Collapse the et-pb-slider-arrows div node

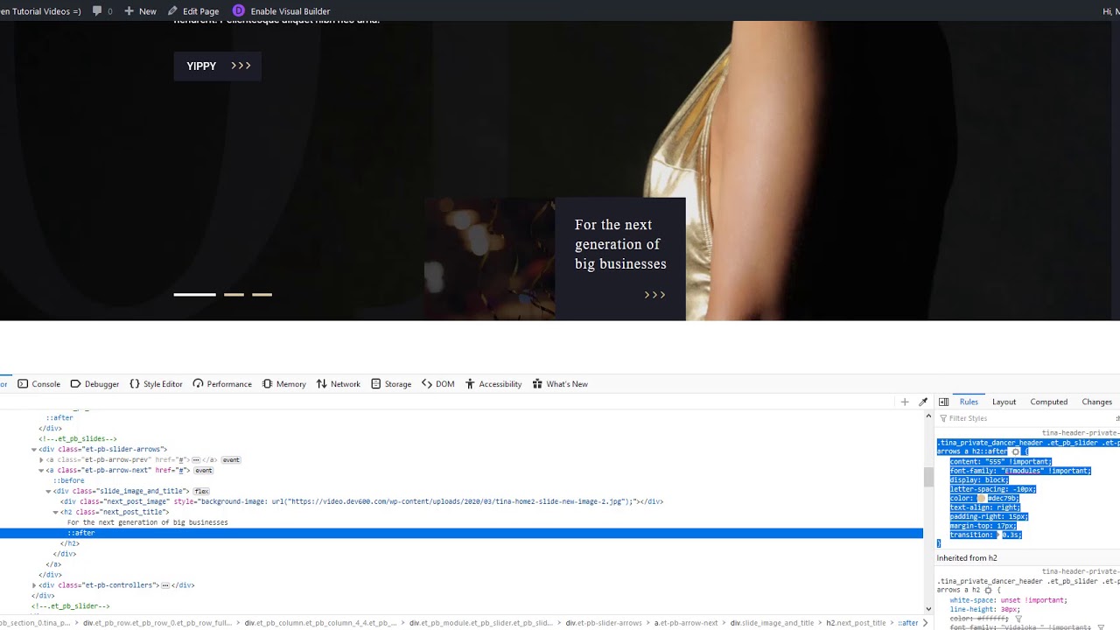pyautogui.click(x=33, y=449)
